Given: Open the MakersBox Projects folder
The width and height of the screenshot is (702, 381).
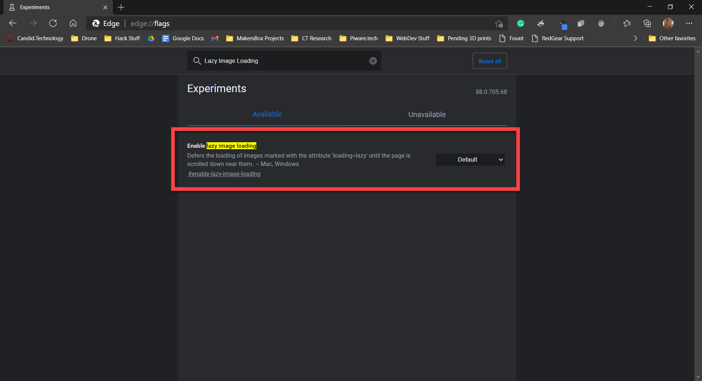Looking at the screenshot, I should (x=255, y=38).
